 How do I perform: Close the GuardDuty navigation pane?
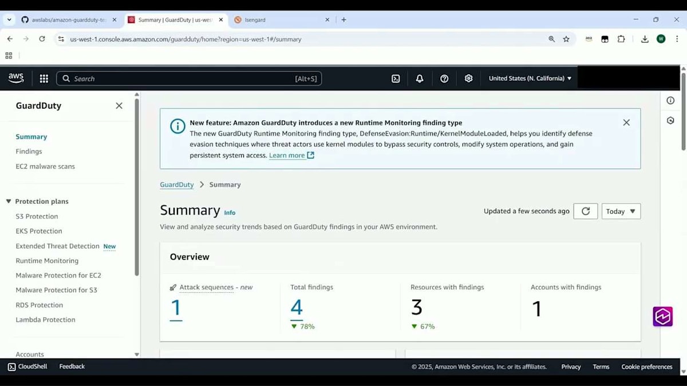coord(119,106)
